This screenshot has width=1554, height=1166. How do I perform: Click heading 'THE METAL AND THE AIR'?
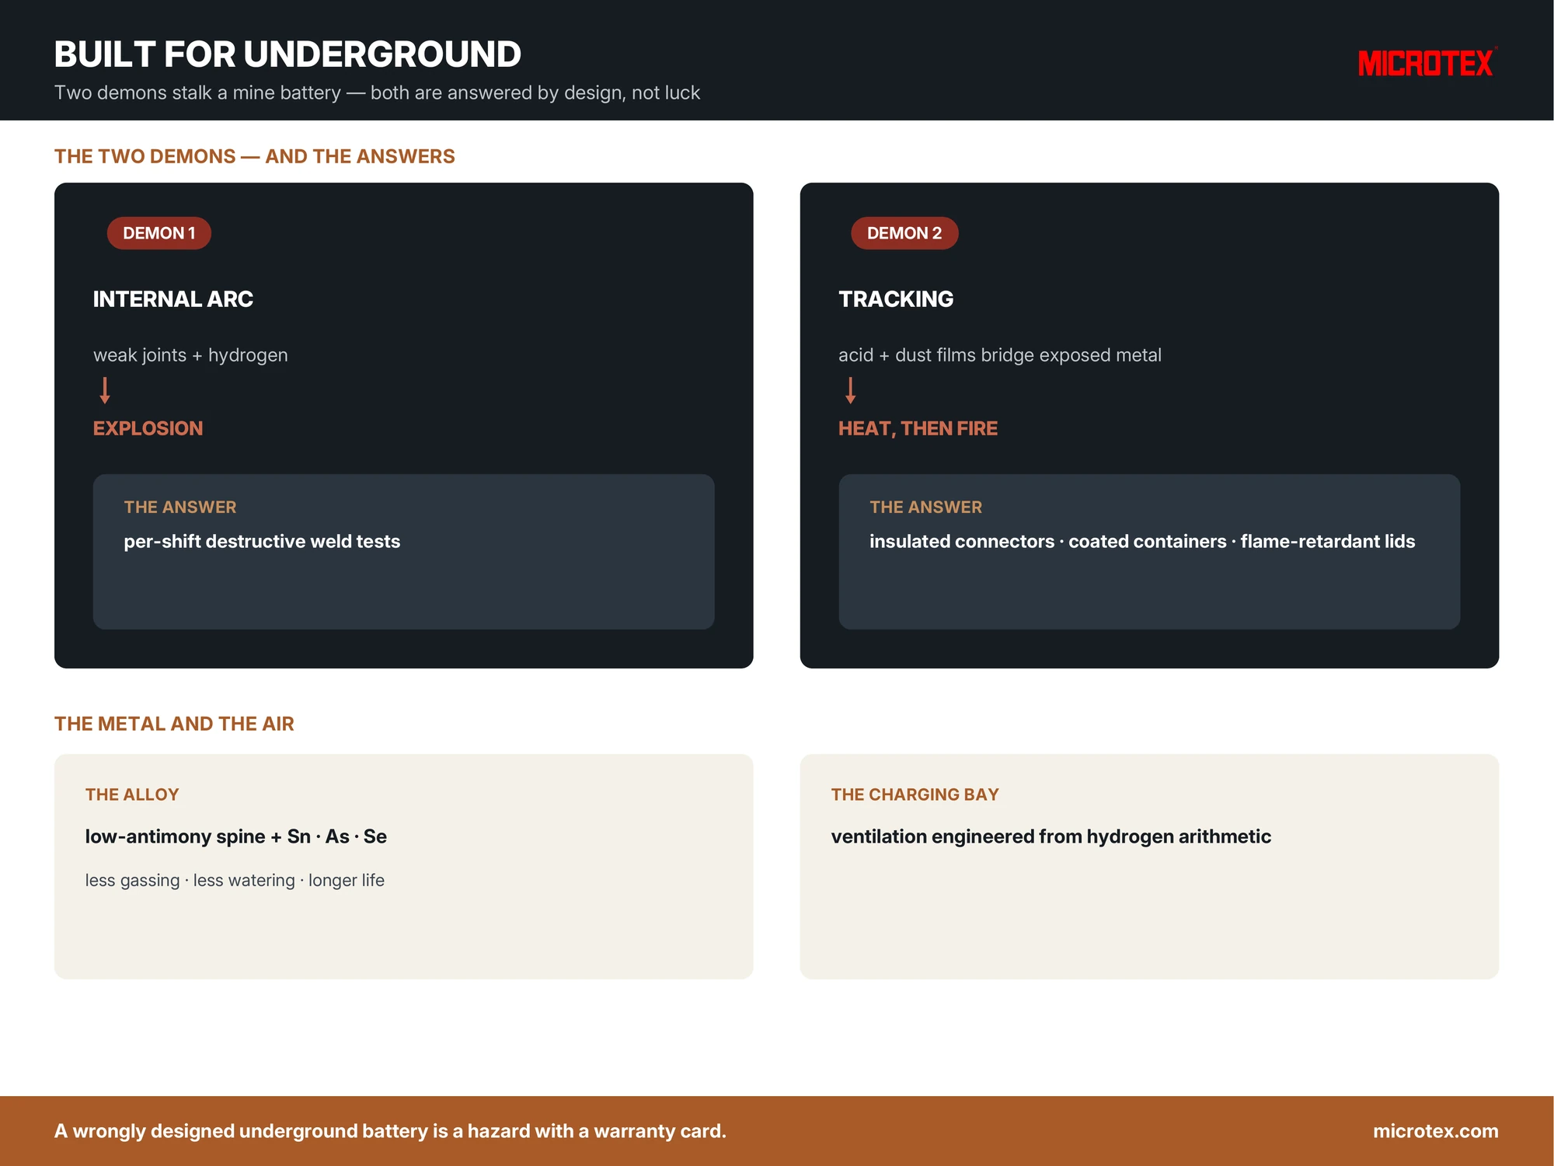(x=174, y=724)
